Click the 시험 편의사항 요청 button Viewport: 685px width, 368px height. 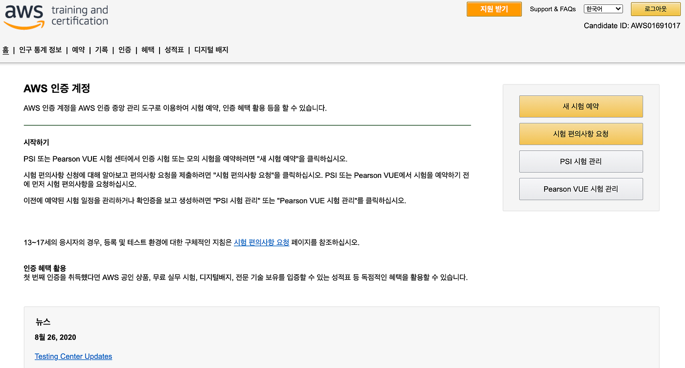(581, 134)
